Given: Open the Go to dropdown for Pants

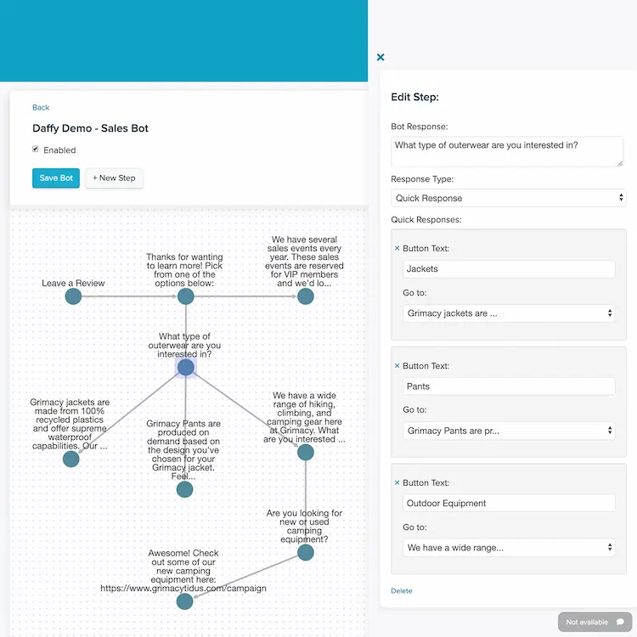Looking at the screenshot, I should click(x=509, y=431).
